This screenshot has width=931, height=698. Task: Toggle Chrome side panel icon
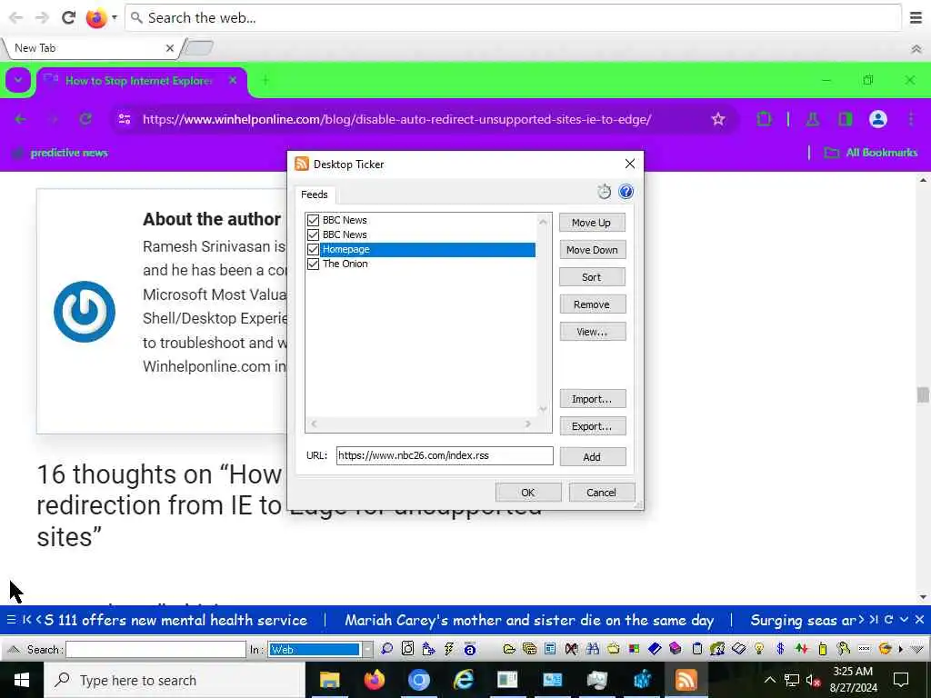pos(845,119)
